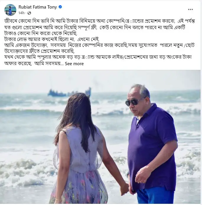Click the line beginning 'আমি একজন উদ্যোক্তা'
The height and width of the screenshot is (205, 202).
pos(100,45)
